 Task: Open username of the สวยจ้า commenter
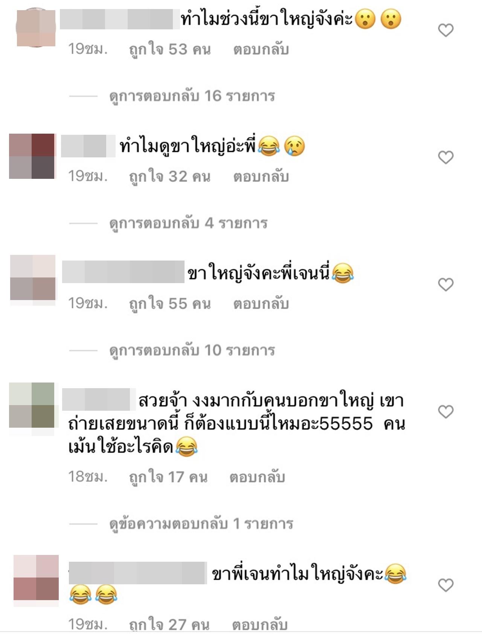coord(99,399)
